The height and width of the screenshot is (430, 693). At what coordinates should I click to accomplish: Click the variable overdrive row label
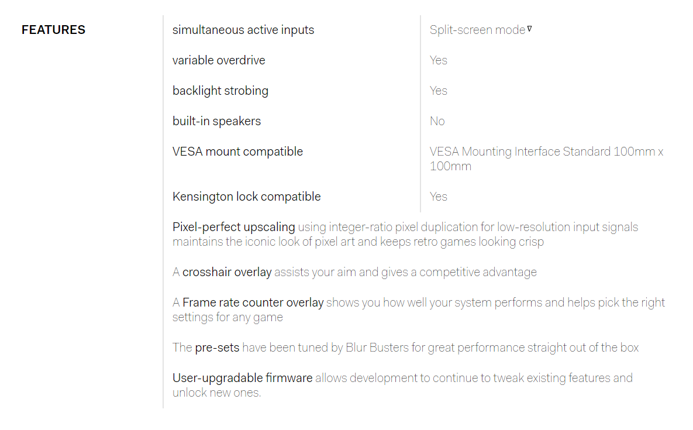click(219, 60)
